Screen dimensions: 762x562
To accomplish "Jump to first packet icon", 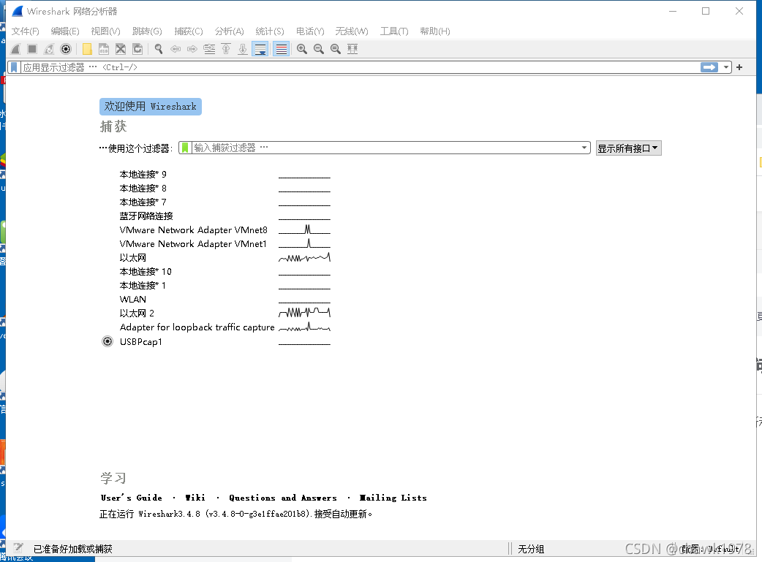I will pyautogui.click(x=226, y=49).
